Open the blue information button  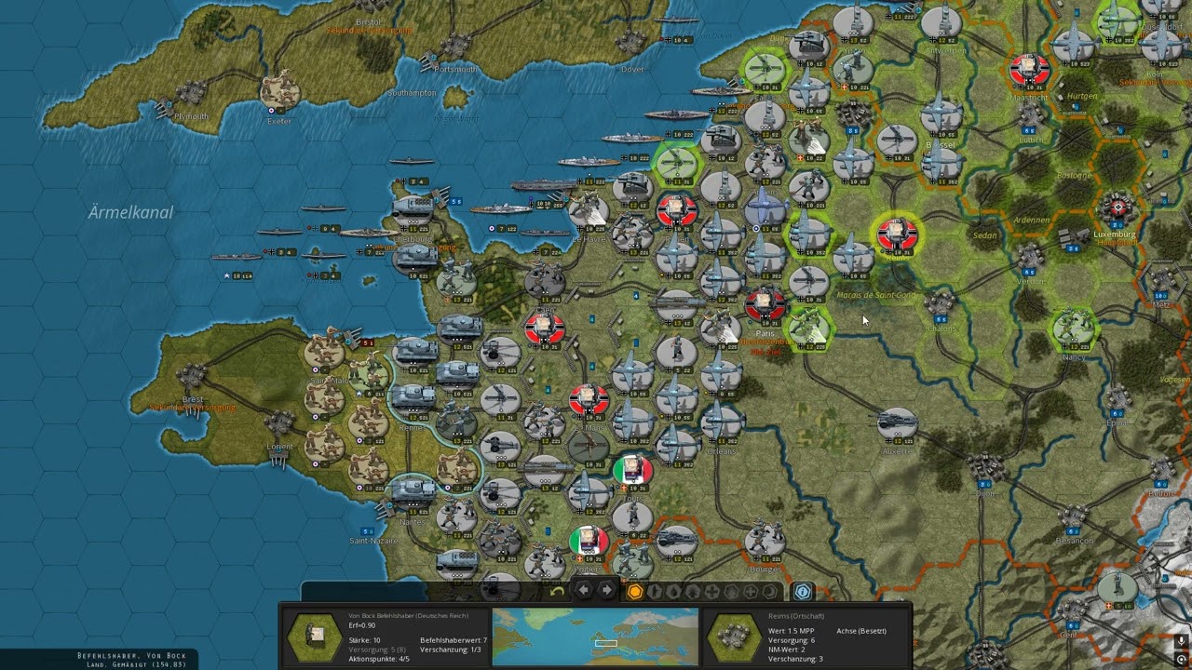coord(803,591)
